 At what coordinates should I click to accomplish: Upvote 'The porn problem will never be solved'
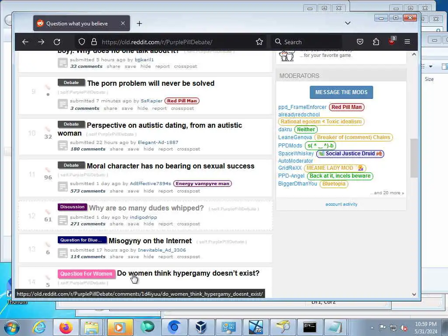point(48,87)
